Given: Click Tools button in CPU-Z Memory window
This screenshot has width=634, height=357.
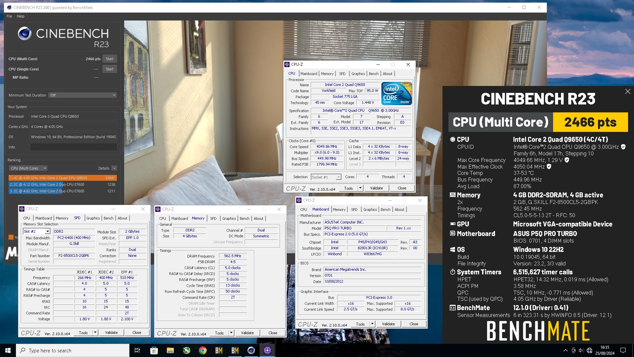Looking at the screenshot, I should [x=219, y=333].
